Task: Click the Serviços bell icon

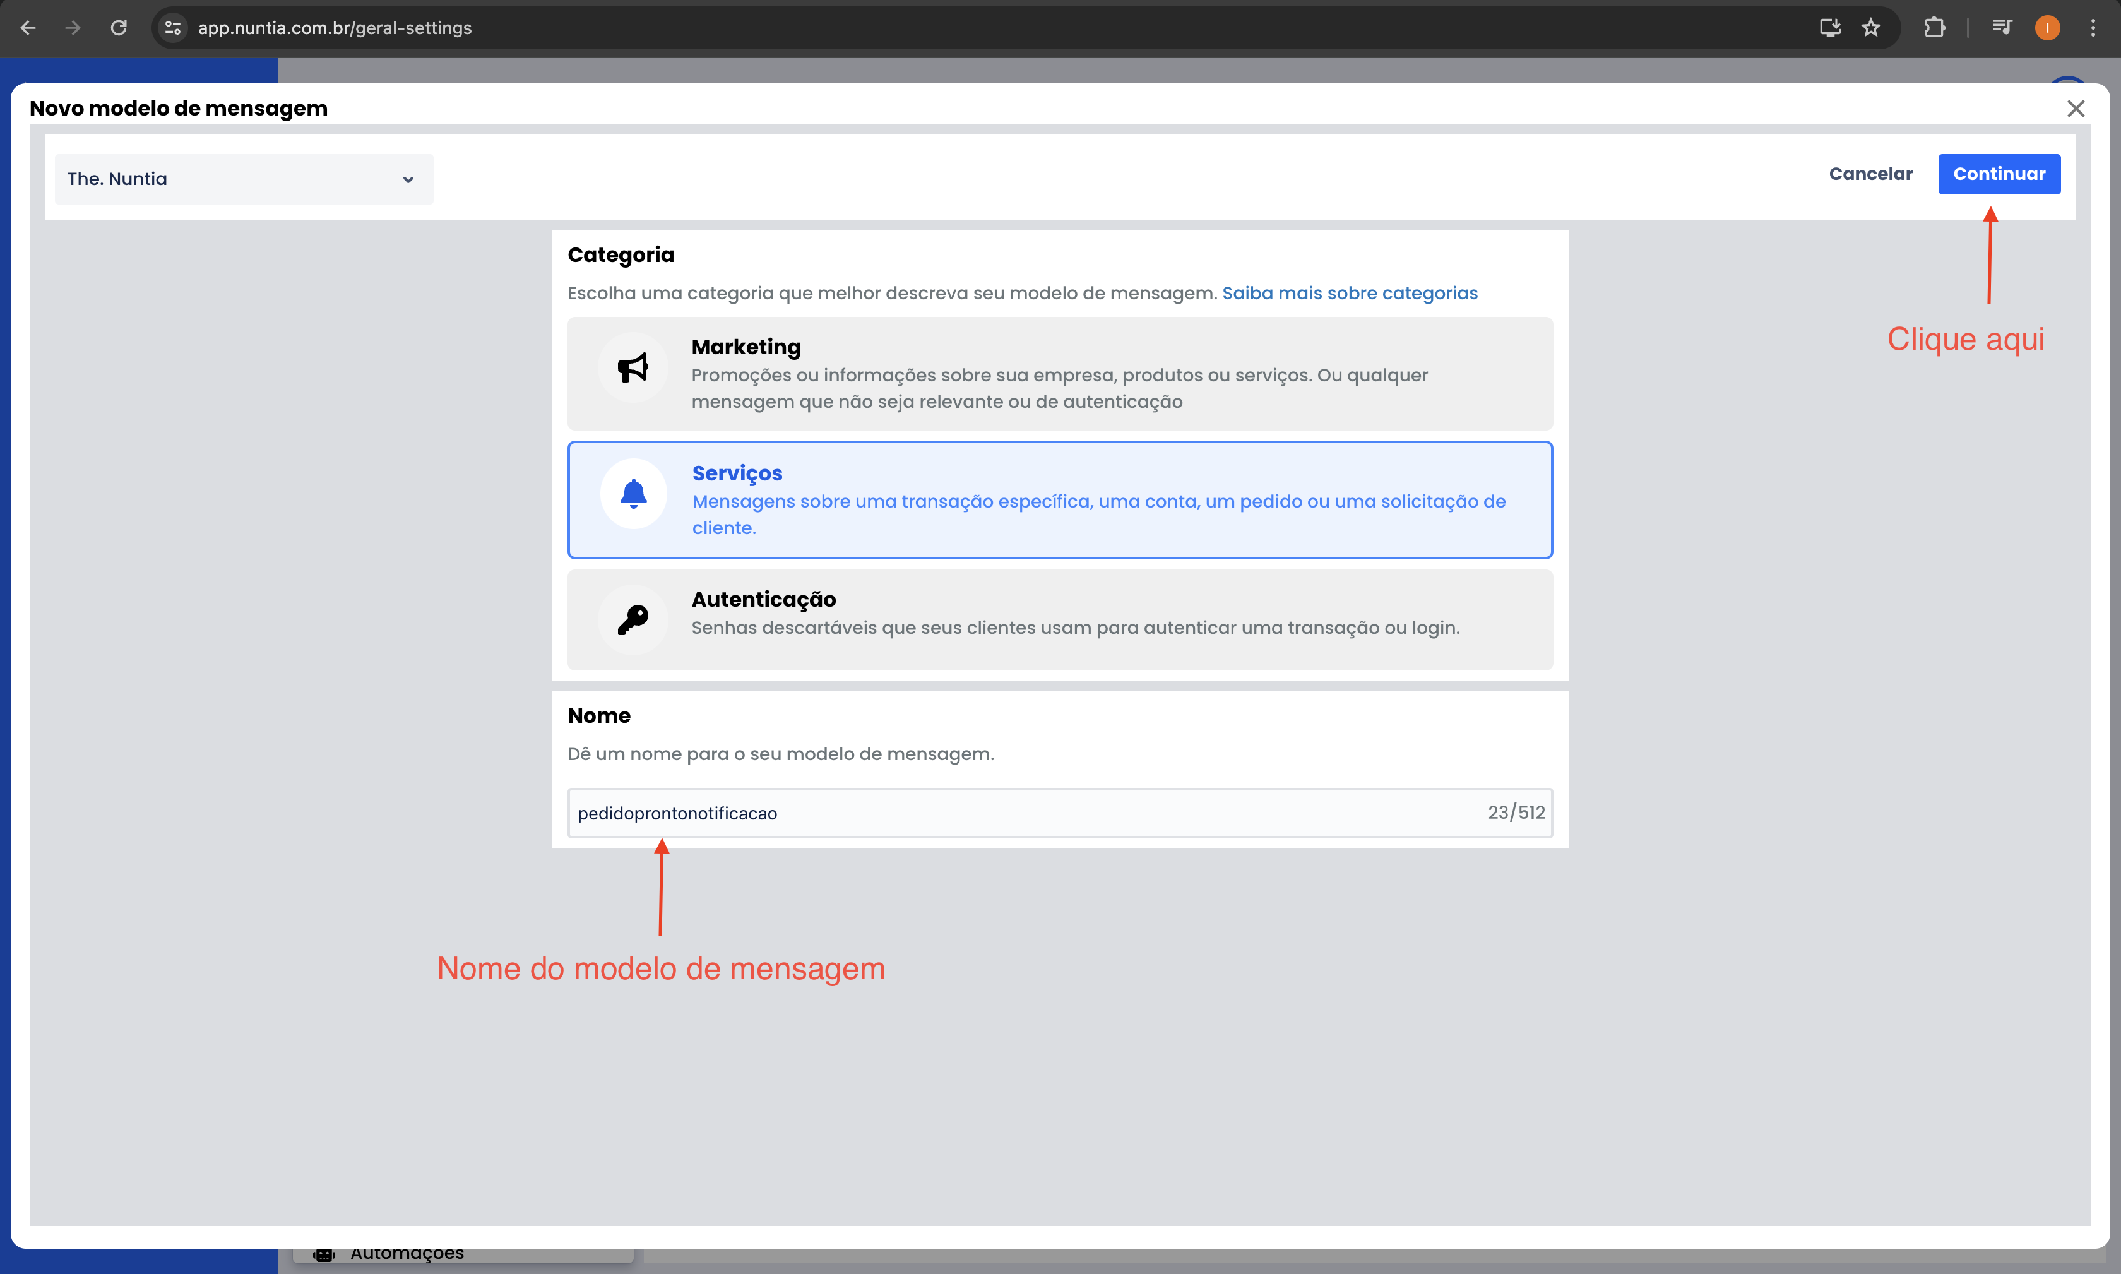Action: coord(634,494)
